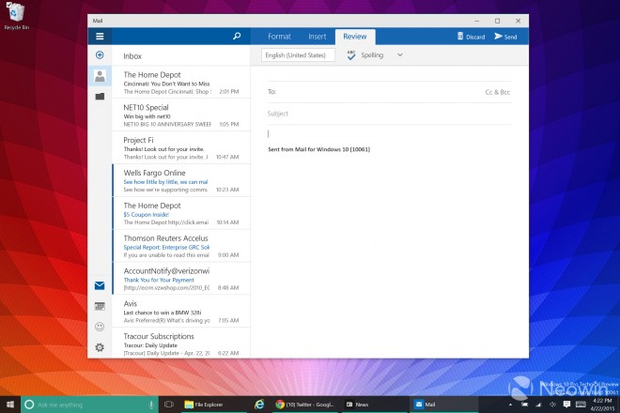
Task: Open the hamburger menu in Mail
Action: 100,37
